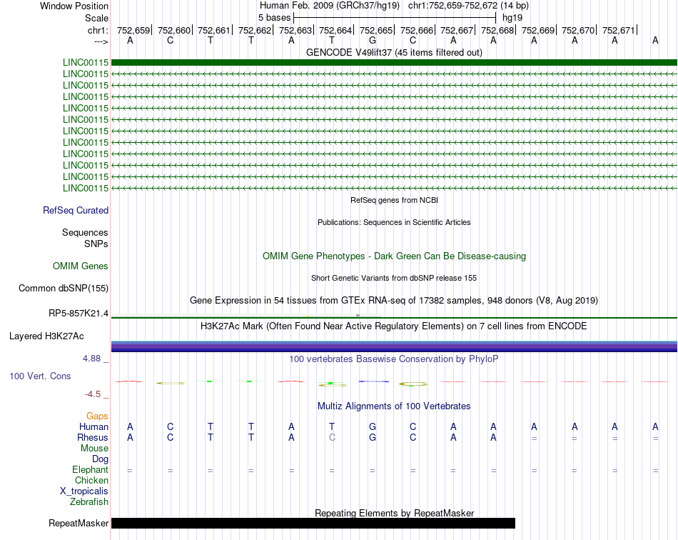Open the GTEx Gene Expression track title
This screenshot has width=678, height=540.
(x=394, y=300)
